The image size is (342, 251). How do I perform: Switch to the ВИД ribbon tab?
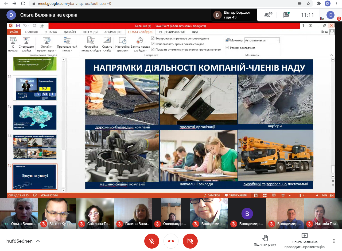(x=195, y=32)
